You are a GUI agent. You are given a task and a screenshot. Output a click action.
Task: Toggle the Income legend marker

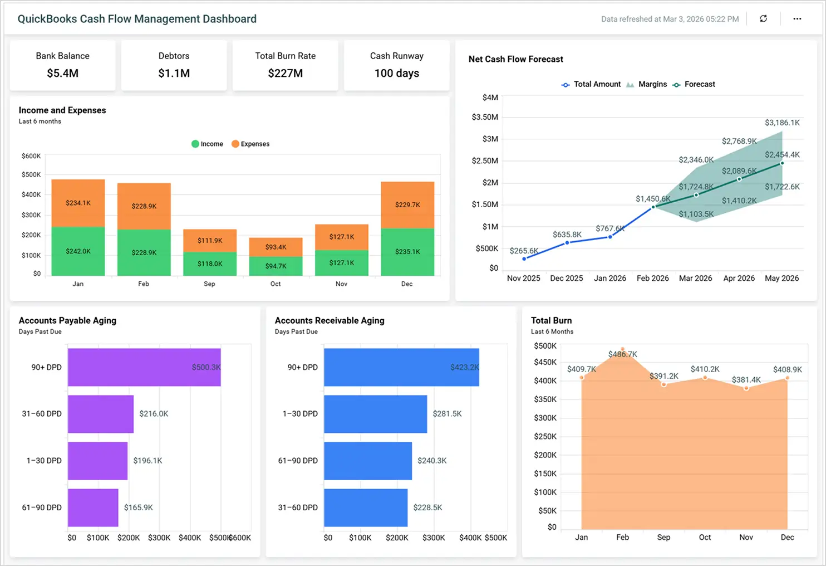(195, 144)
